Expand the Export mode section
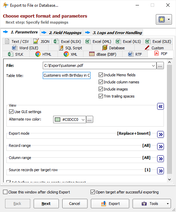 [161, 134]
